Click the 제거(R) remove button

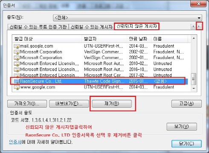(112, 104)
